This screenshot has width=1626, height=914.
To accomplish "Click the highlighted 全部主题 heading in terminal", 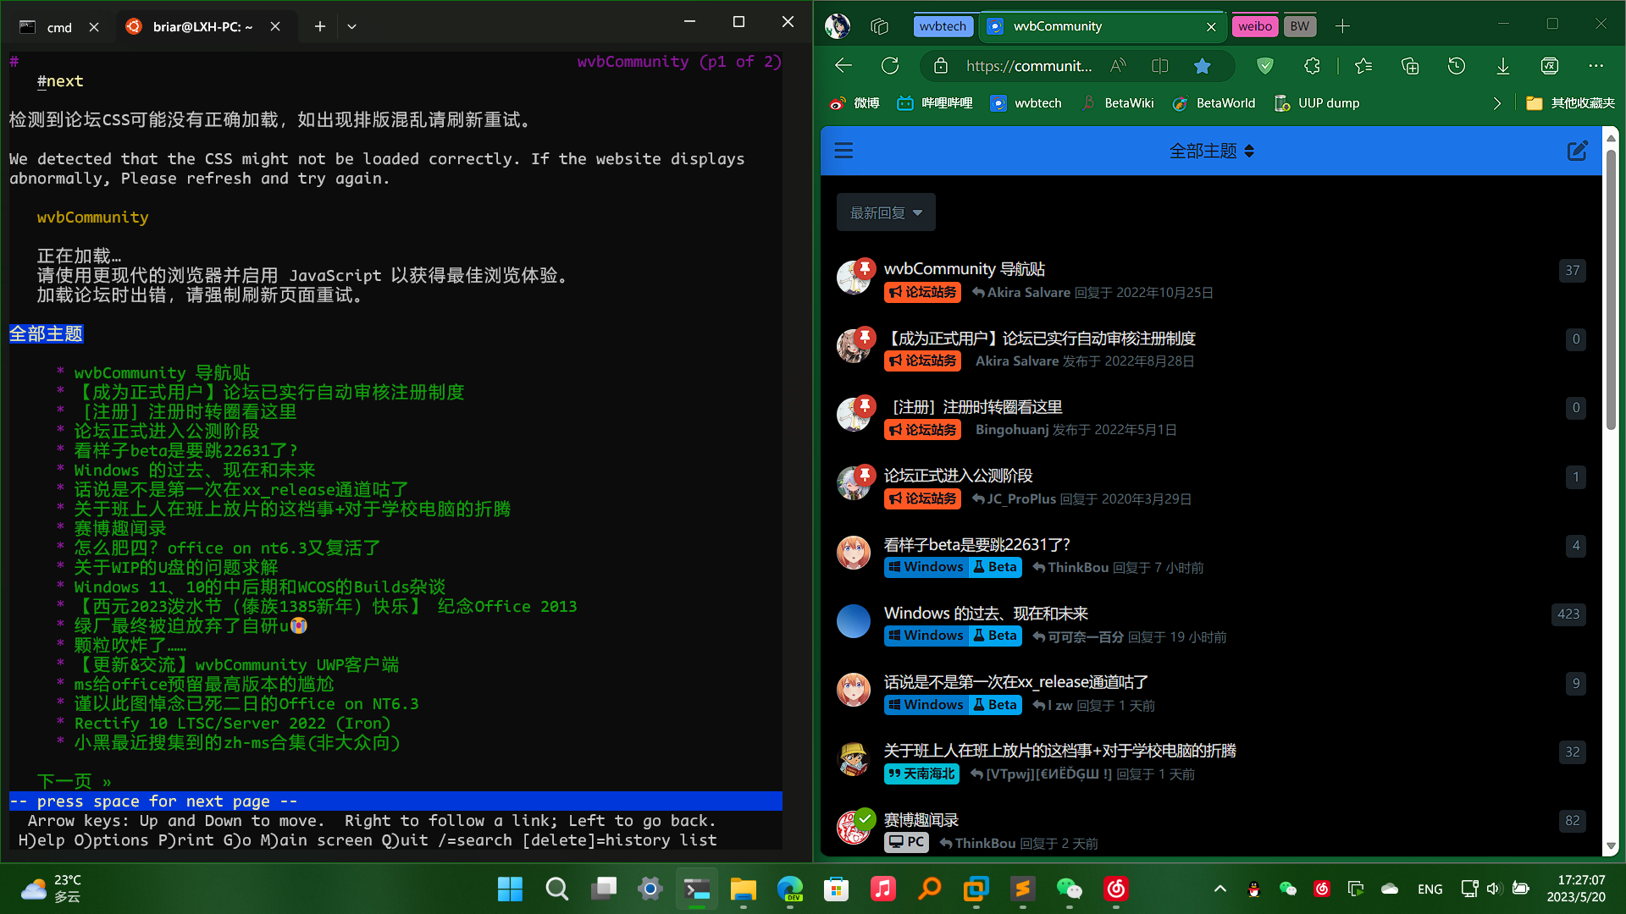I will [46, 334].
